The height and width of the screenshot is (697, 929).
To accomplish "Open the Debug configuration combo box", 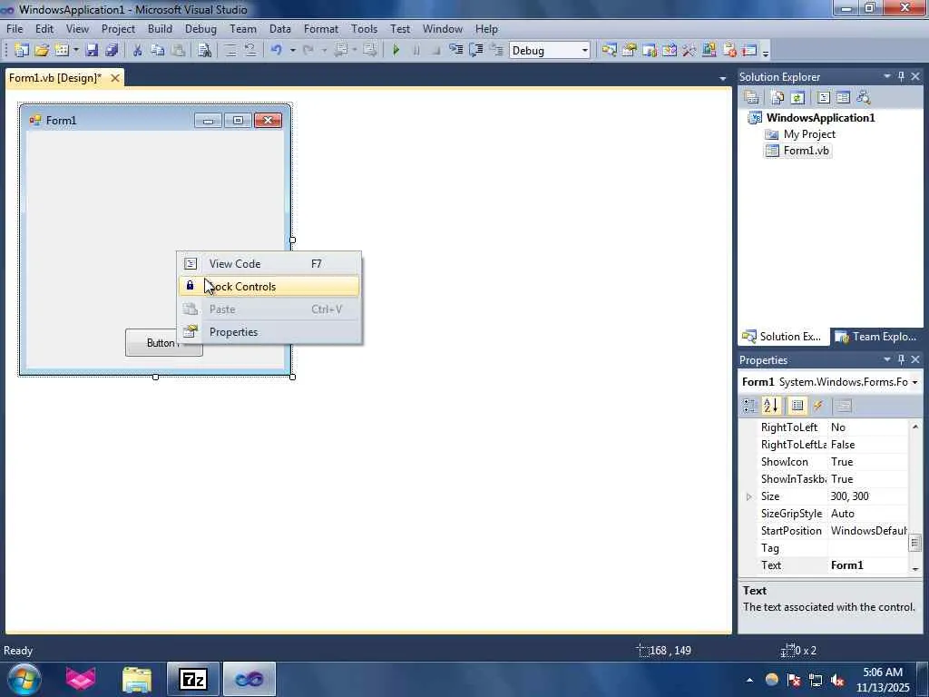I will [x=550, y=51].
